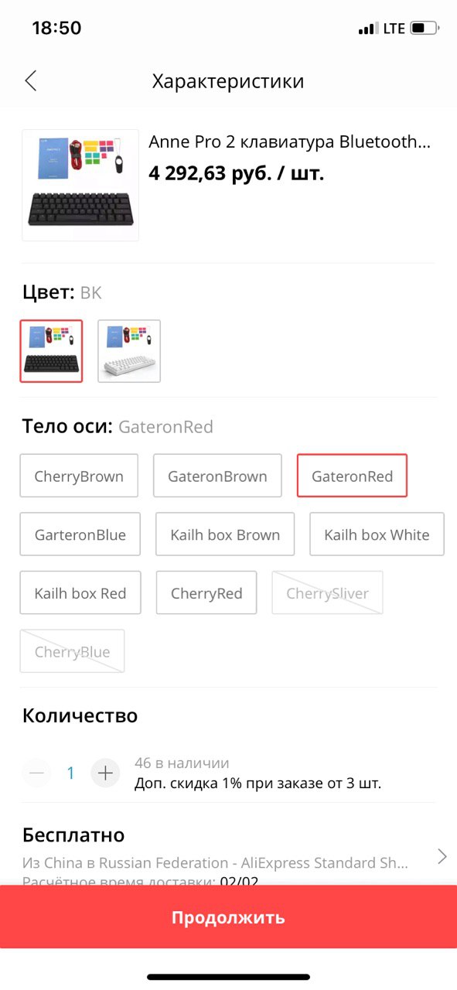Select the white keyboard color swatch

click(x=129, y=351)
